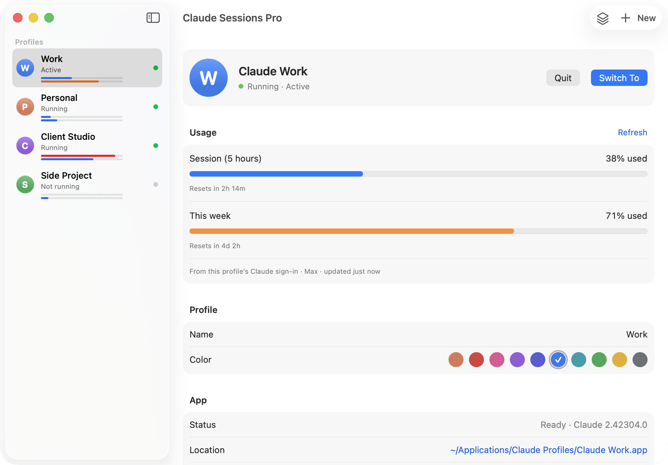The width and height of the screenshot is (668, 465).
Task: Click the Profiles sidebar heading
Action: point(29,42)
